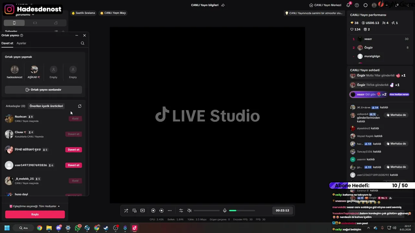Open CANLI Yayın Maçı
415x233 pixels.
point(113,13)
